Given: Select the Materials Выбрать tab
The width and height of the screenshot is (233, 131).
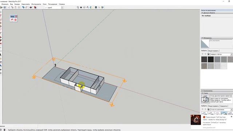Looking at the screenshot, I should [x=204, y=51].
